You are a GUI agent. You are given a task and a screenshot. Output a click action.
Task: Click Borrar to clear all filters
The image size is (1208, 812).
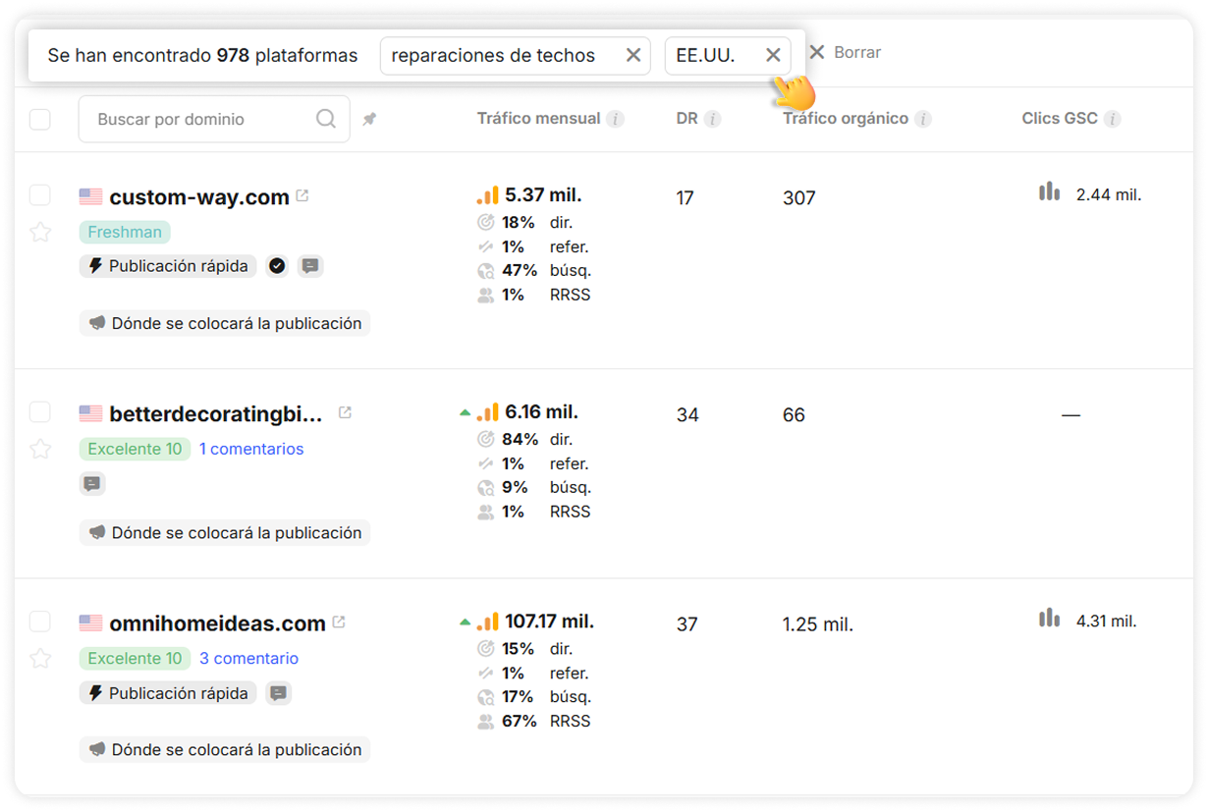point(845,52)
